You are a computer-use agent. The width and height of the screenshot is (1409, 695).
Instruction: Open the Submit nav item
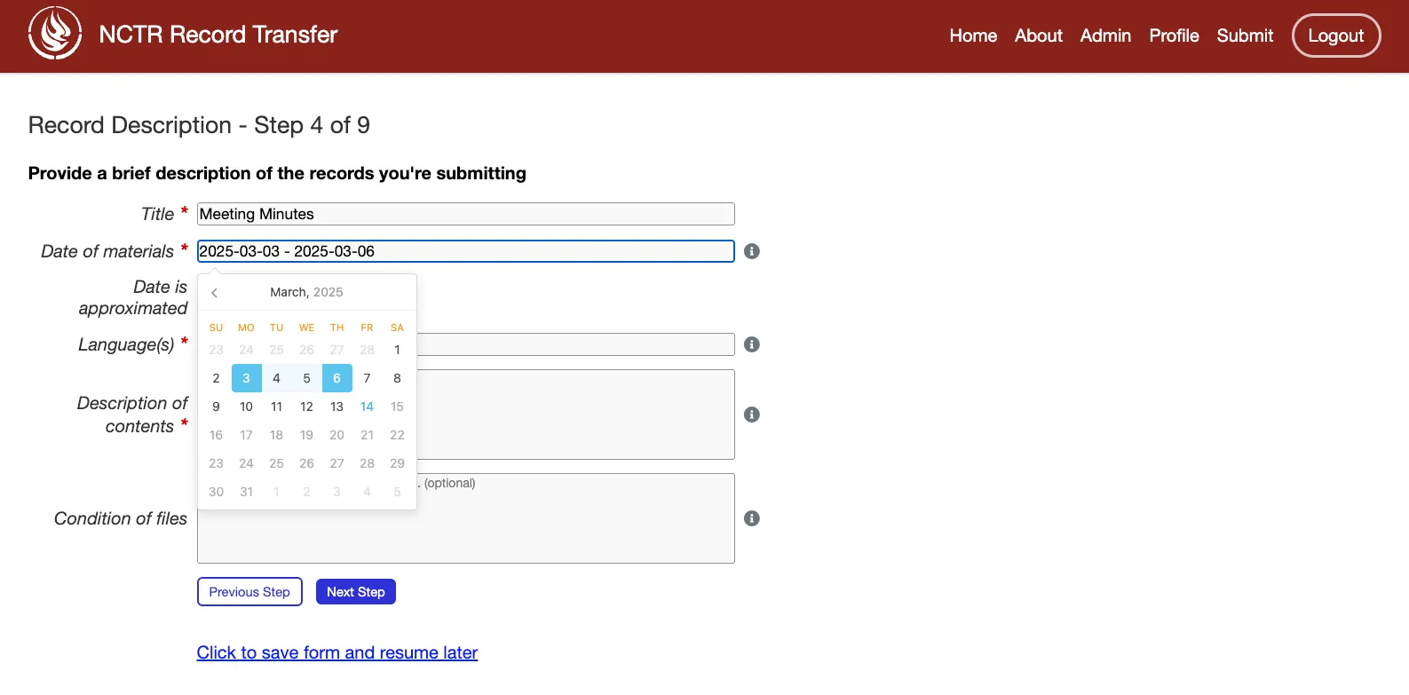coord(1245,36)
